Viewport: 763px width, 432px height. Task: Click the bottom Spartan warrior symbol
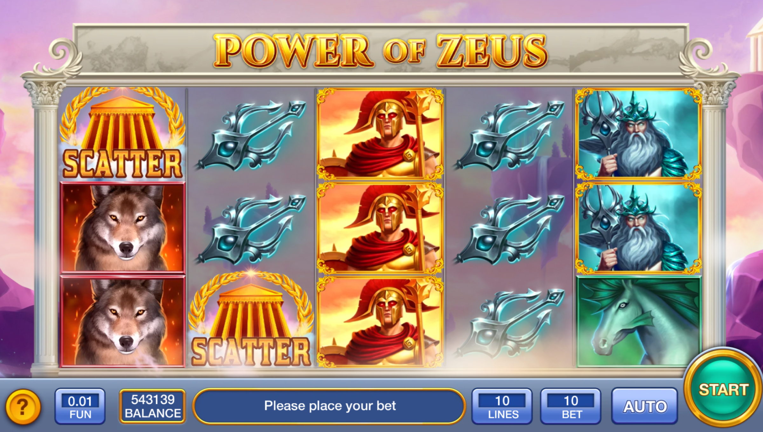click(380, 321)
